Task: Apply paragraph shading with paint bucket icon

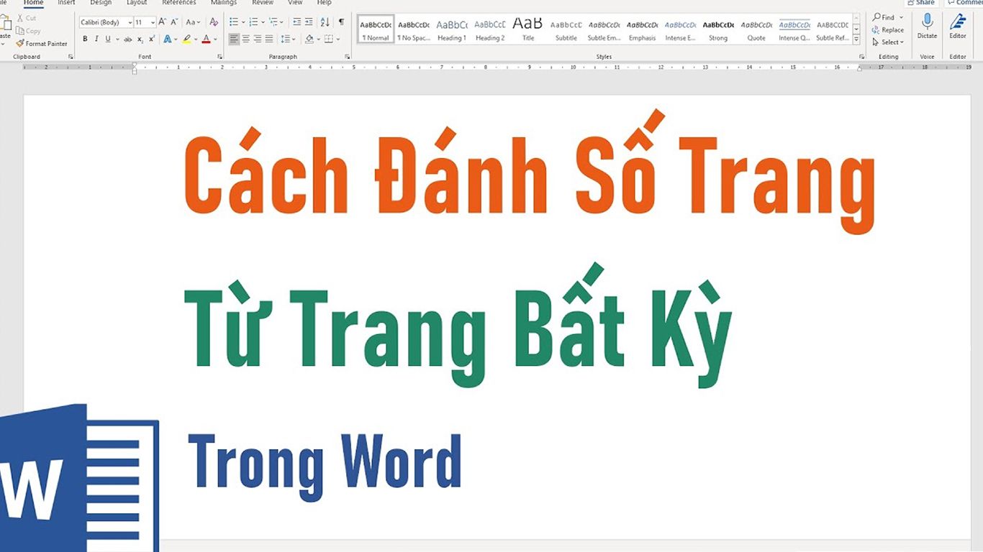Action: 309,39
